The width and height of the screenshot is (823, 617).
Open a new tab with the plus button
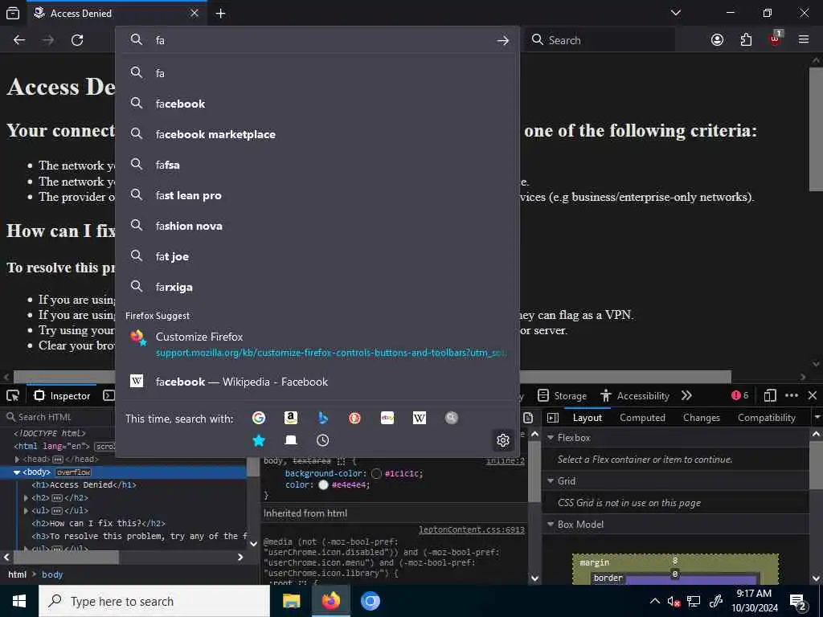[x=220, y=13]
